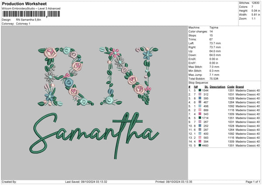Click the Page 1 of 1 footer text
This screenshot has width=262, height=185.
tap(251, 182)
